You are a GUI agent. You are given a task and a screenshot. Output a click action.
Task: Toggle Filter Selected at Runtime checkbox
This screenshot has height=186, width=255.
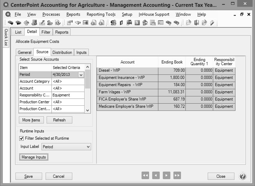[22, 138]
